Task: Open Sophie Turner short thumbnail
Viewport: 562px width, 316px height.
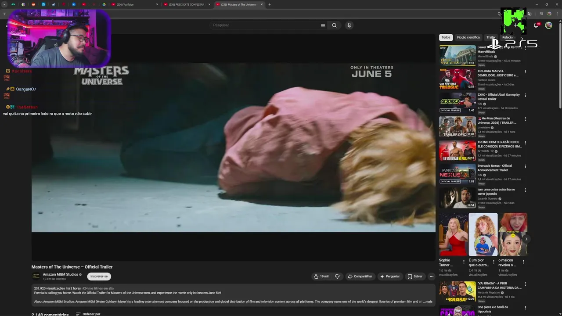Action: click(453, 234)
